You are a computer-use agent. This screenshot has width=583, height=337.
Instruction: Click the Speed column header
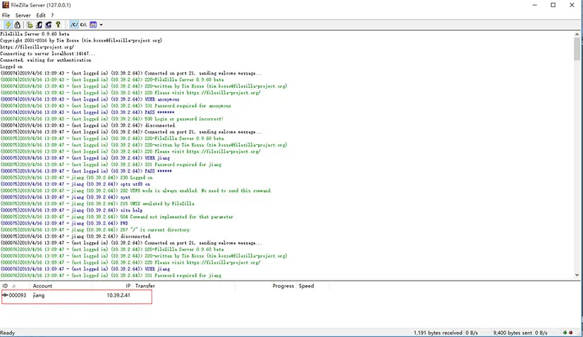pos(312,286)
